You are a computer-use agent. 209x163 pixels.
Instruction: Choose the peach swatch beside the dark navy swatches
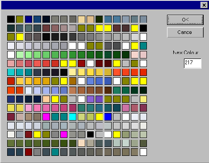pos(46,99)
